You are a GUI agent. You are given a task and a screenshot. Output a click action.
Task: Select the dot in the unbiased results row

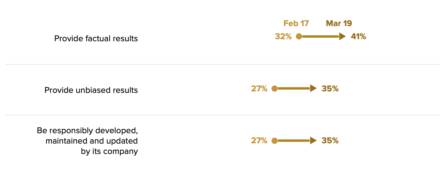coord(274,88)
